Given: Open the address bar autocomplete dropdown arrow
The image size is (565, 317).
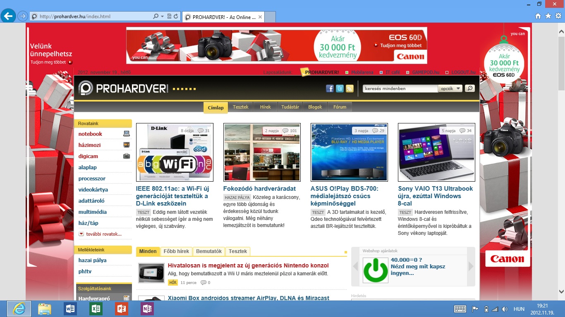Looking at the screenshot, I should click(162, 17).
